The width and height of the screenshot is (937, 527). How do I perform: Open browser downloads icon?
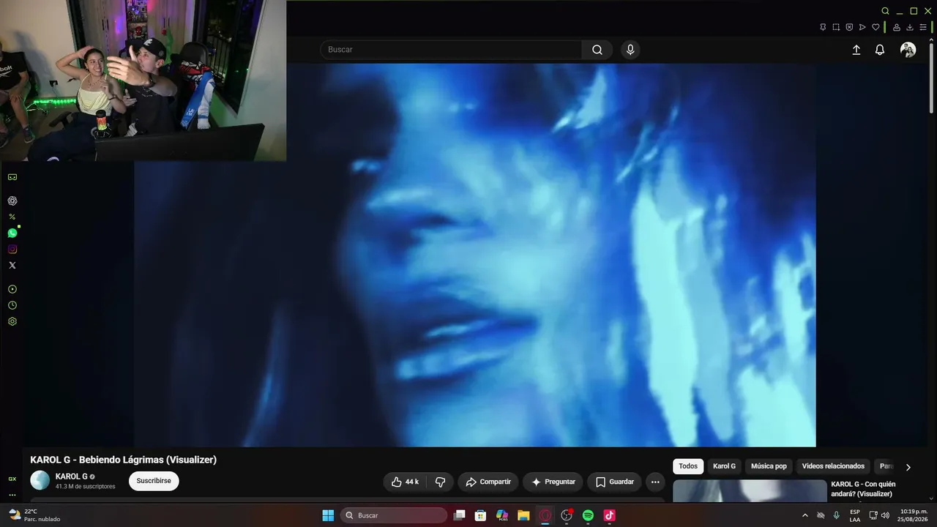pyautogui.click(x=910, y=27)
